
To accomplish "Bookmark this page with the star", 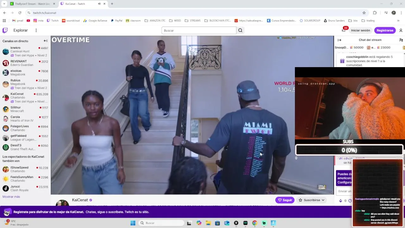I will (364, 13).
